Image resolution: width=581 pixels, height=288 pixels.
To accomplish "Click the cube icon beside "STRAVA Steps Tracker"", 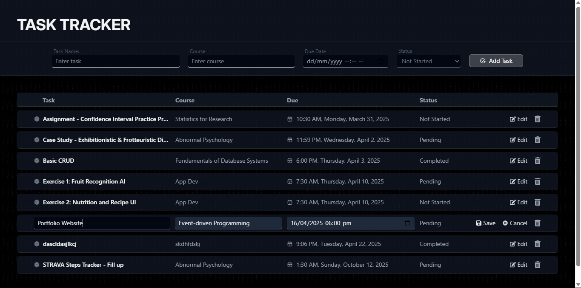I will pyautogui.click(x=37, y=265).
